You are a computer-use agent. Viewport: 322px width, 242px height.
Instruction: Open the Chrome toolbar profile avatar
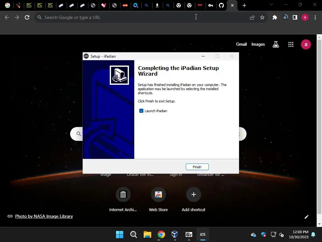pos(305,18)
